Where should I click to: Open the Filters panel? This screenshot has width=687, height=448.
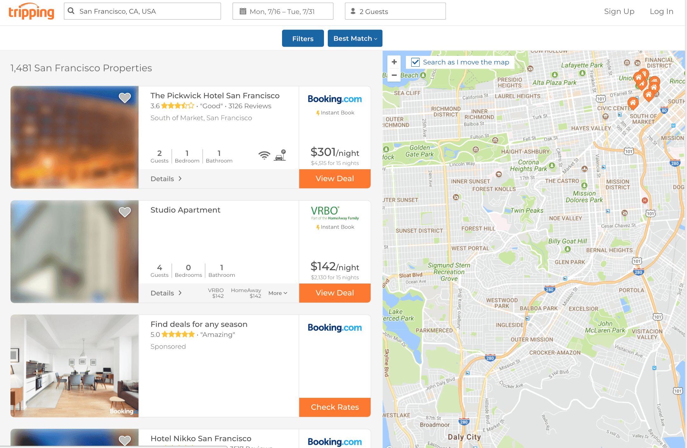tap(303, 38)
